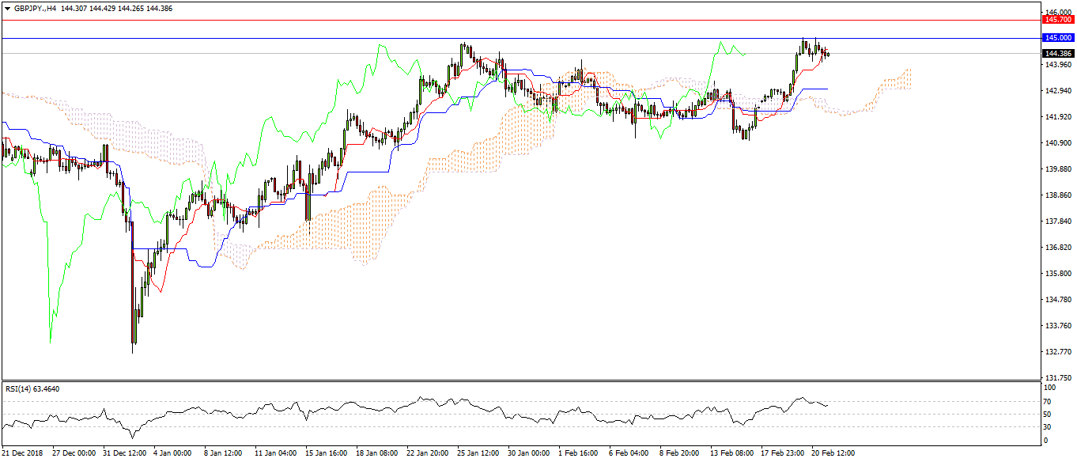1077x462 pixels.
Task: Click the RSI scale value 50
Action: (1049, 414)
